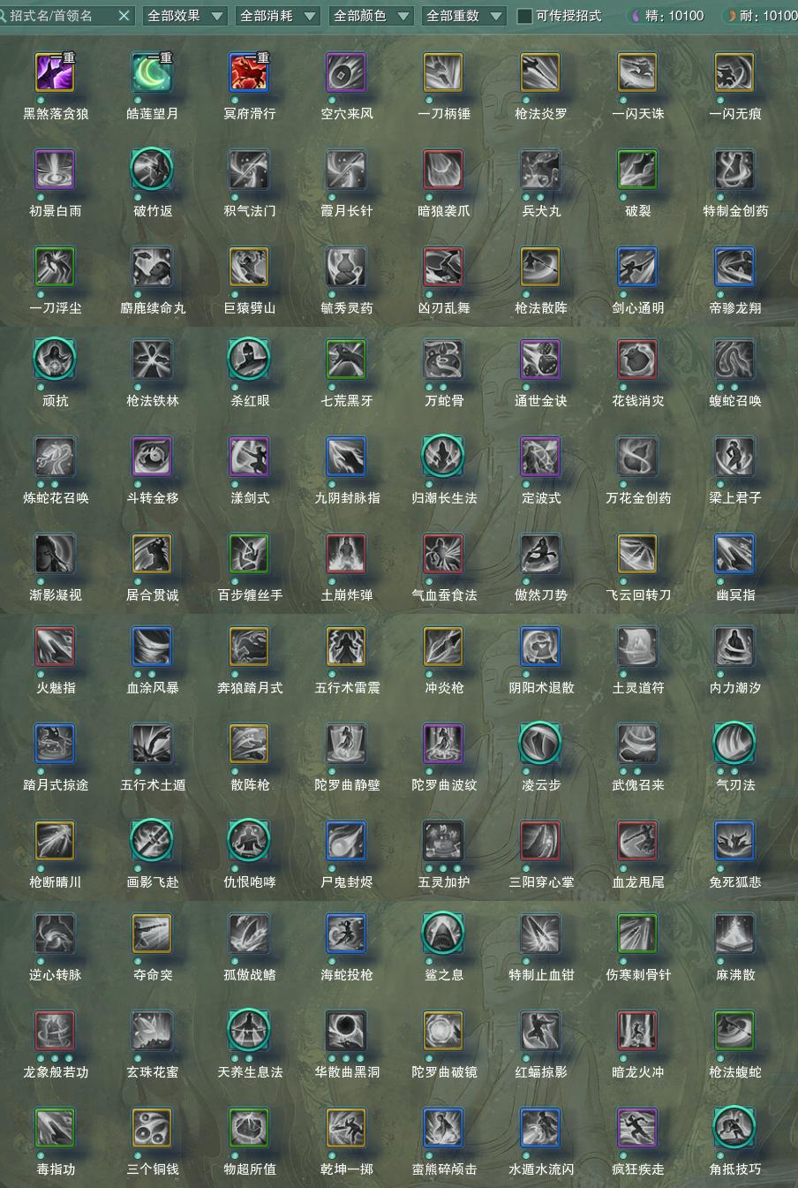This screenshot has height=1188, width=798.
Task: Pick the 三个铜钱 coins skill icon
Action: point(152,1128)
